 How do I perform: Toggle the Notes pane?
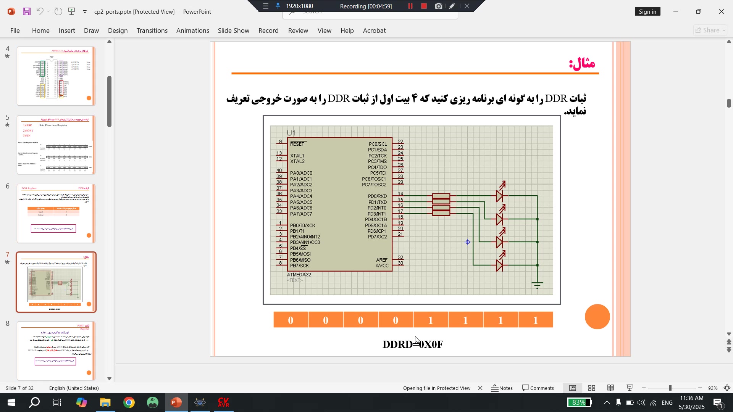(x=502, y=388)
